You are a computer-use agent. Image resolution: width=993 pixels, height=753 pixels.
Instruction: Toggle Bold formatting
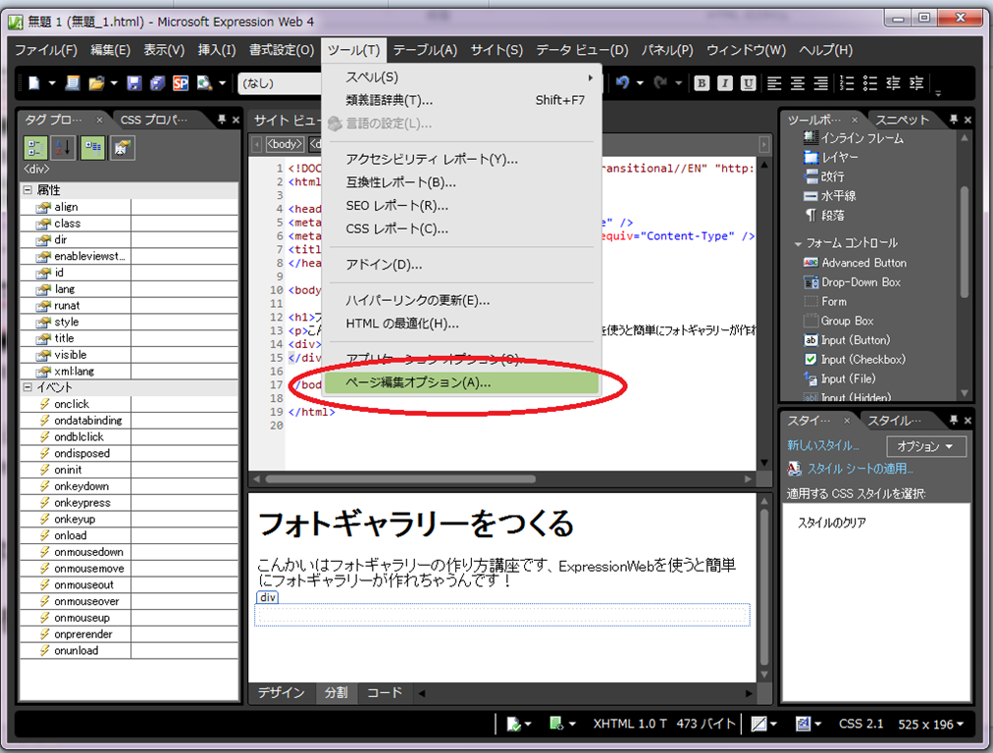tap(702, 83)
